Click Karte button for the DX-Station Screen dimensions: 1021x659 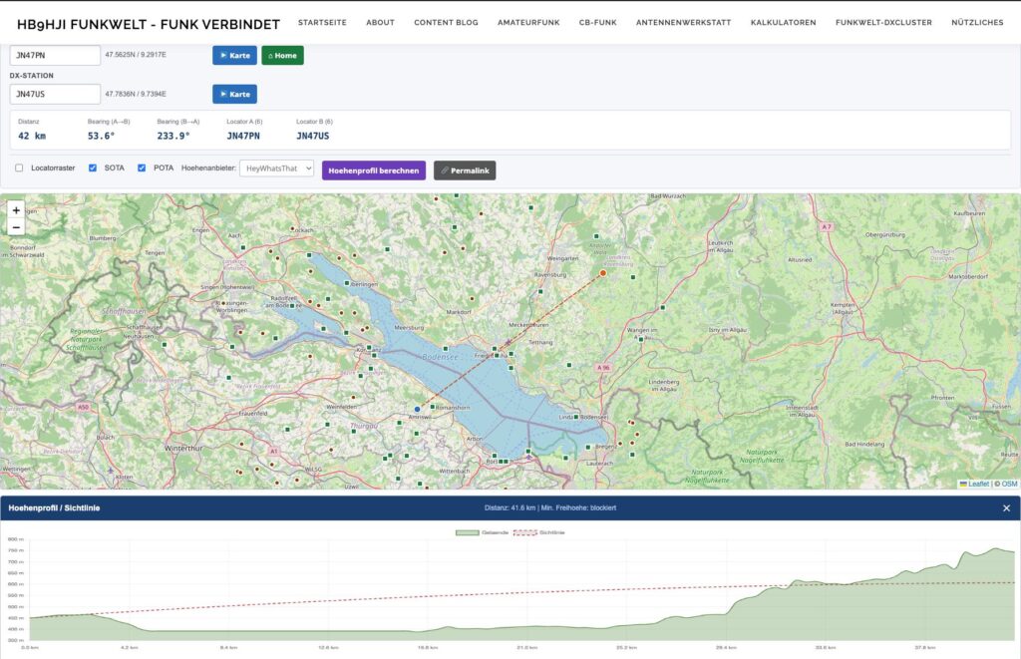[x=234, y=94]
